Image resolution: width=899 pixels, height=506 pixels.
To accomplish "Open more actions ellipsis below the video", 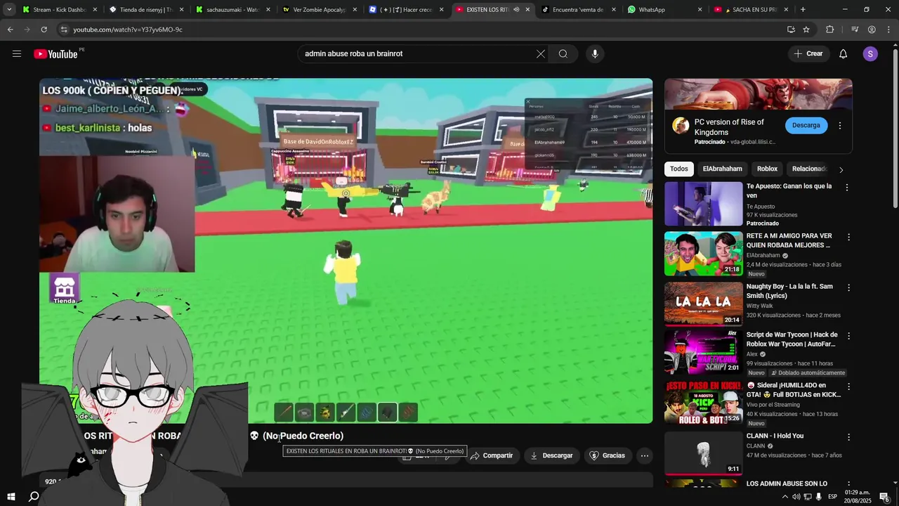I will tap(644, 455).
